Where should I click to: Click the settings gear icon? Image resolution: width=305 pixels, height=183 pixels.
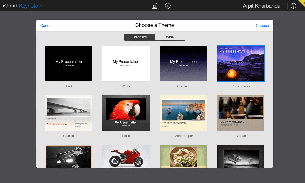168,6
